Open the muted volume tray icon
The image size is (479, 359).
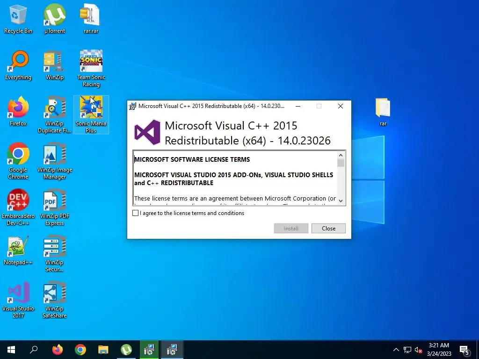point(419,350)
